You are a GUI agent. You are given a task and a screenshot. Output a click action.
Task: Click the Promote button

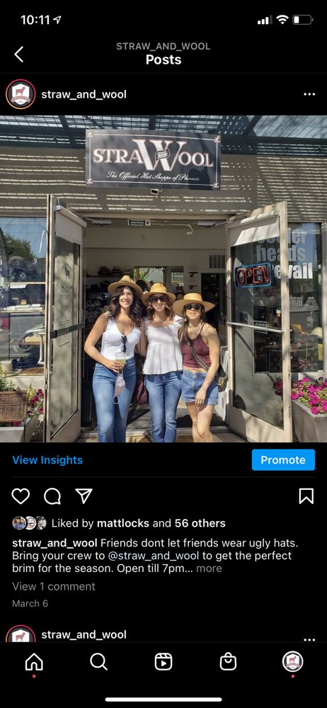[283, 460]
